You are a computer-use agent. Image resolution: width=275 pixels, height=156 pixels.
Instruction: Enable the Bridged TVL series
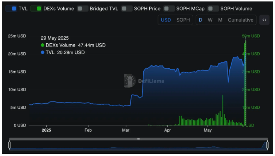83,9
